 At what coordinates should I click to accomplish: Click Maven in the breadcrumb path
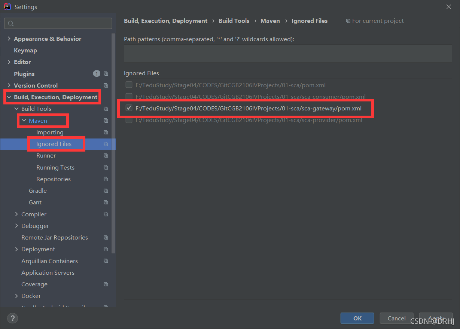point(270,21)
